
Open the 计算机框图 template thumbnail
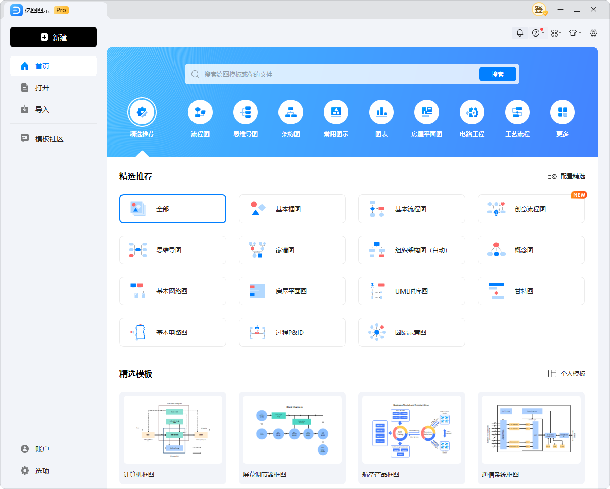tap(173, 430)
